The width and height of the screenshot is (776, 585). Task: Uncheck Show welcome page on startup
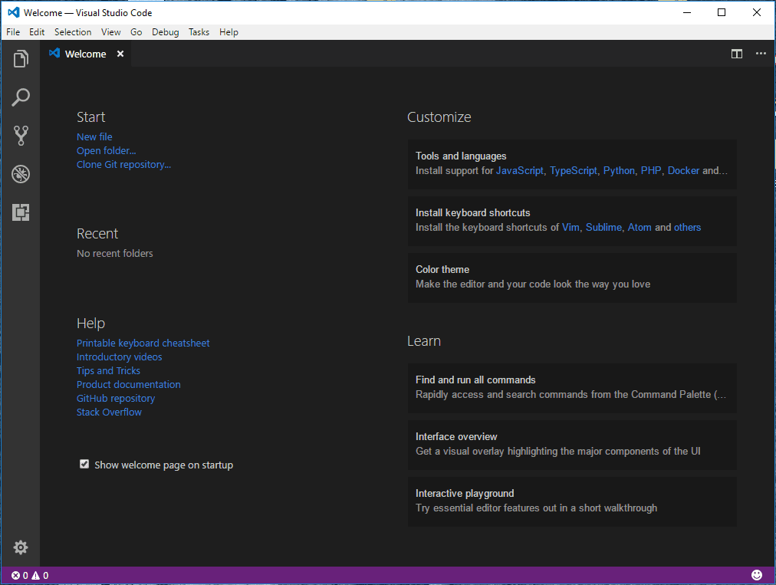(84, 465)
